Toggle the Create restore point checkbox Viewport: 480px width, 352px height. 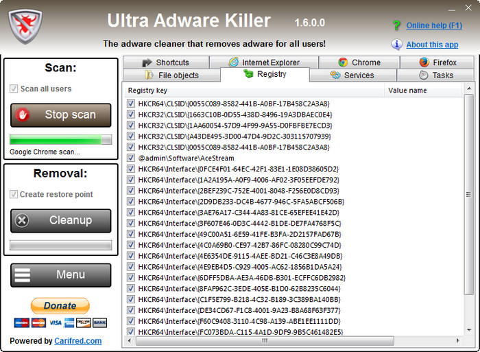(14, 194)
